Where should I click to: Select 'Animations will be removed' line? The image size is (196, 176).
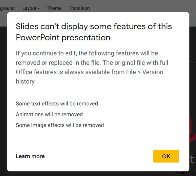coord(49,114)
